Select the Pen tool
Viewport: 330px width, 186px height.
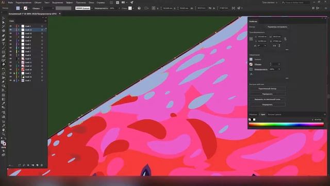[x=4, y=36]
